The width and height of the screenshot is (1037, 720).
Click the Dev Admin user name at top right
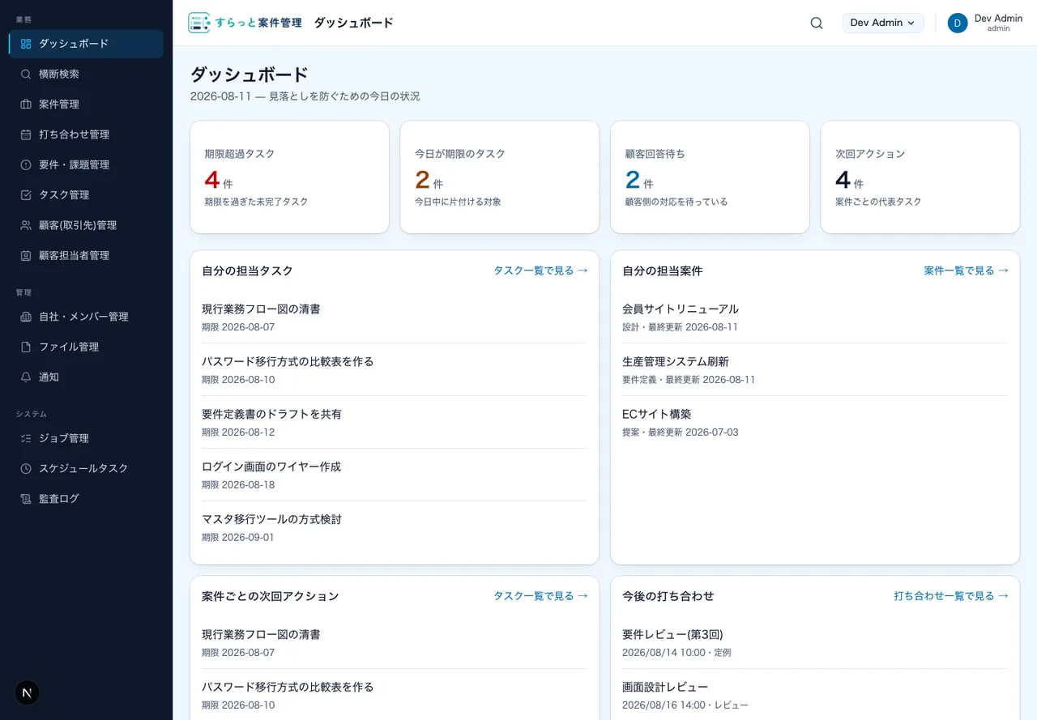point(998,18)
